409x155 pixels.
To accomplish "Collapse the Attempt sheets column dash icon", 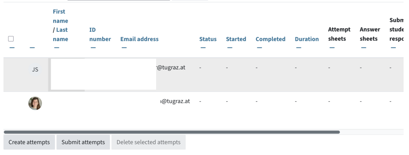I will [332, 47].
